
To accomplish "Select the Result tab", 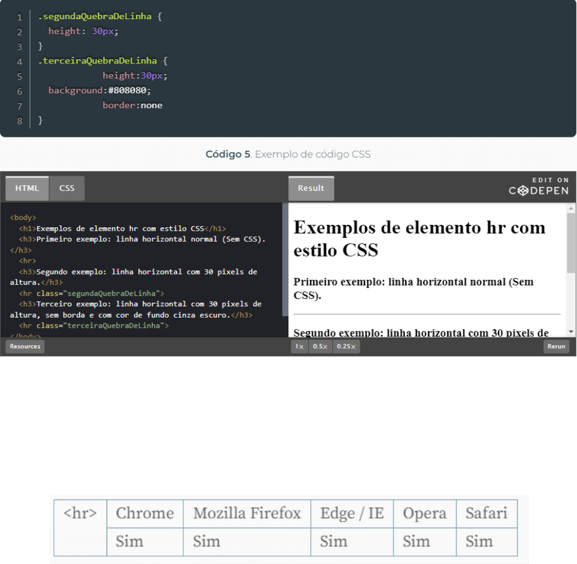I will pyautogui.click(x=311, y=188).
